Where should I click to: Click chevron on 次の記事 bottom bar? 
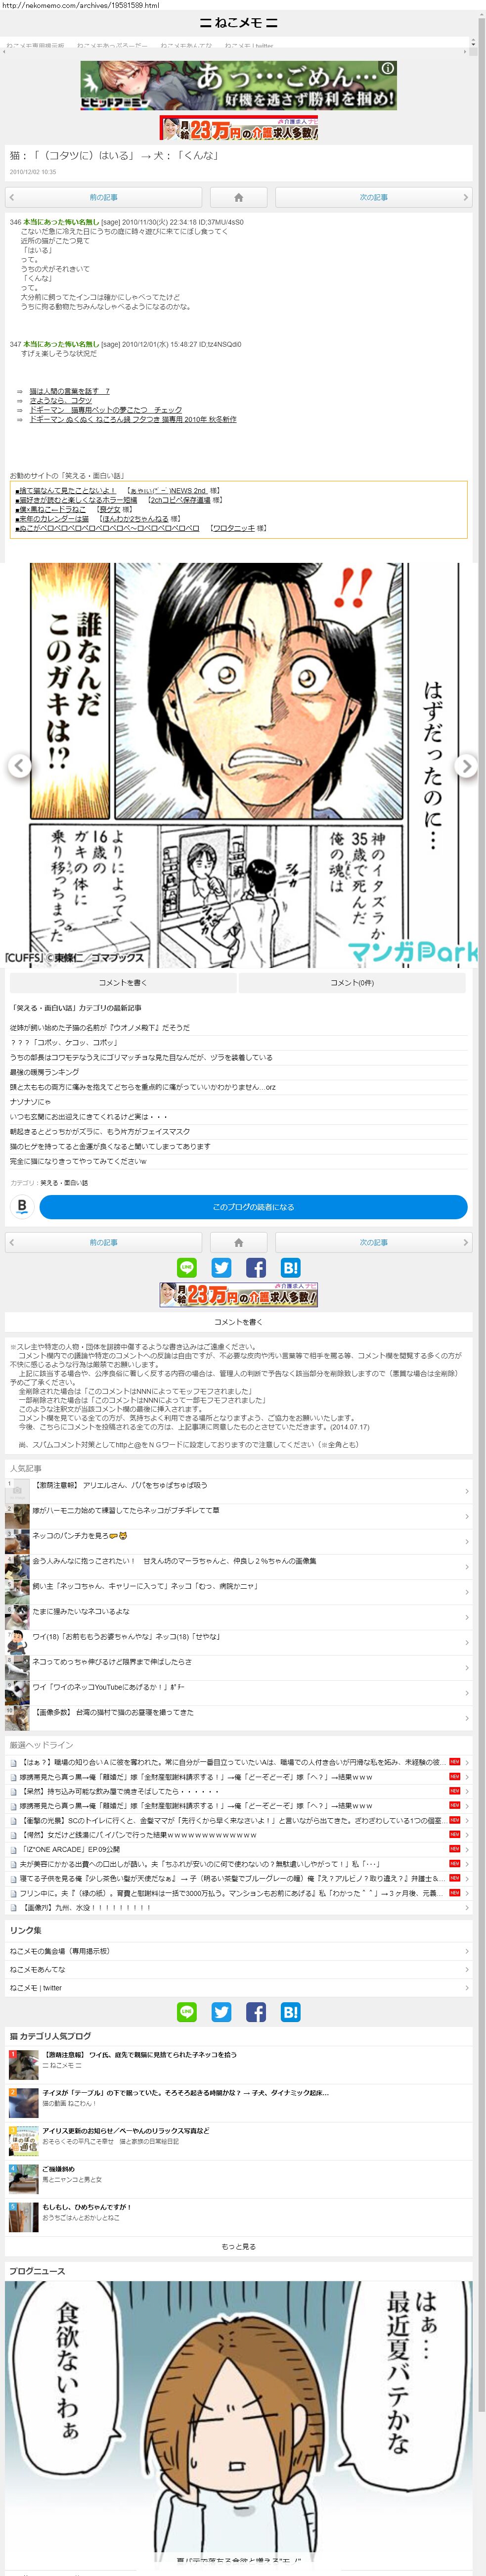point(465,1242)
